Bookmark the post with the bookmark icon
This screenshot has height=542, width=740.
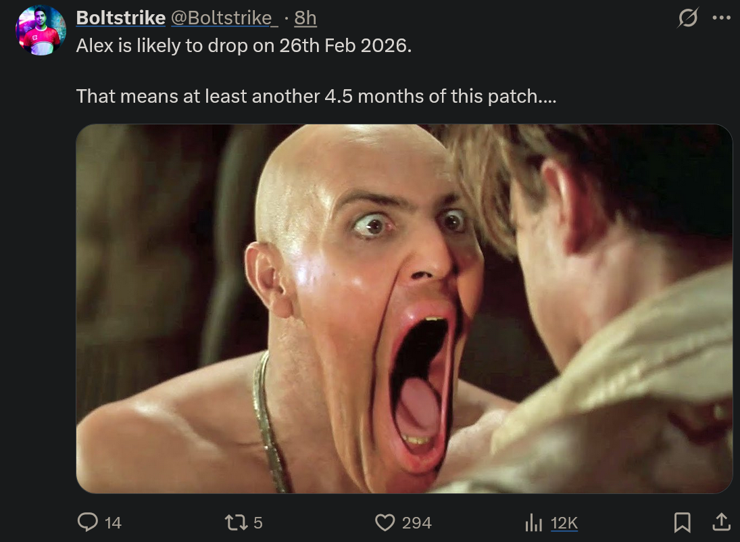point(683,522)
